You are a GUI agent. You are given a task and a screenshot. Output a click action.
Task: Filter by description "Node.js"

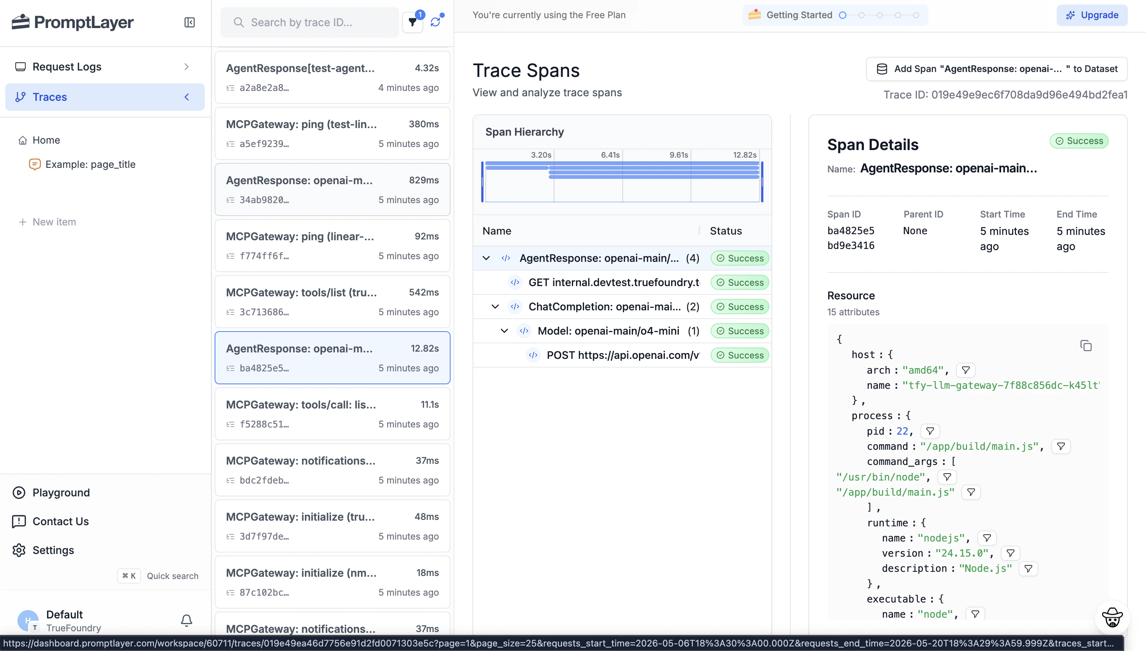click(x=1028, y=568)
